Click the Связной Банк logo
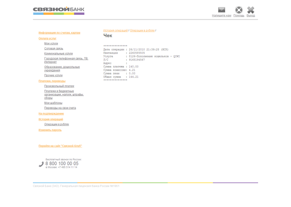Screen dimensions: 291x207 tap(59, 11)
